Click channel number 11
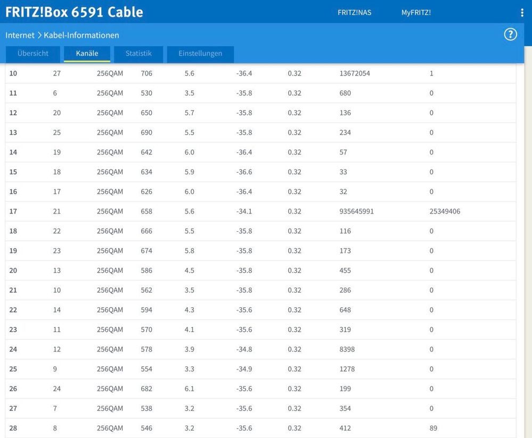 point(13,93)
